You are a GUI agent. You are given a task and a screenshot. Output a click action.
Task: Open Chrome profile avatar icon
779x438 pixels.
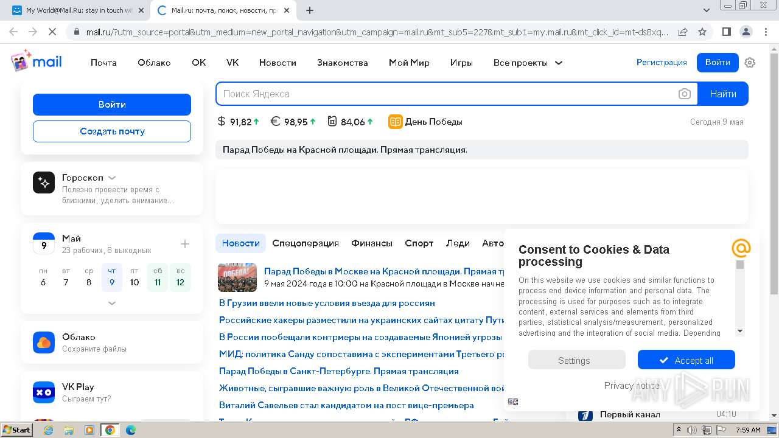pyautogui.click(x=746, y=32)
